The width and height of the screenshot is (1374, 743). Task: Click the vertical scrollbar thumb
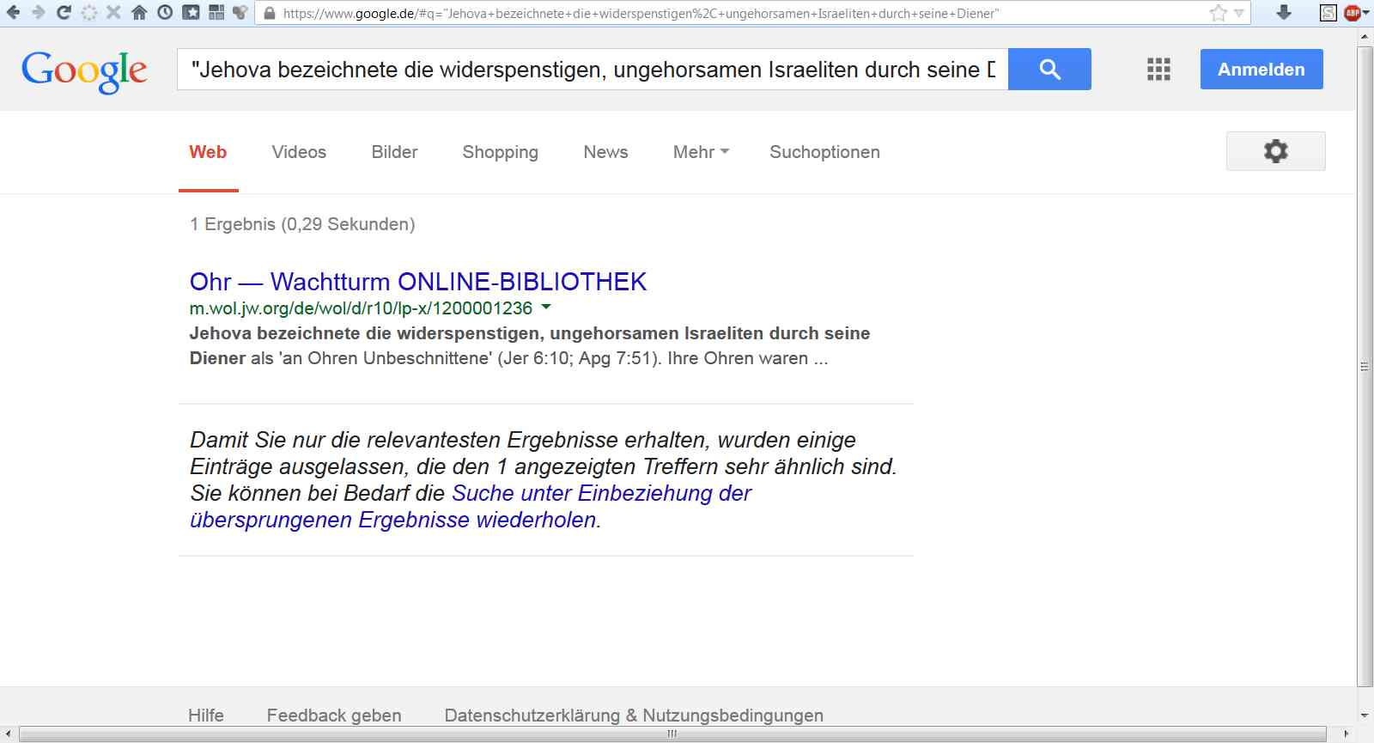pyautogui.click(x=1365, y=367)
